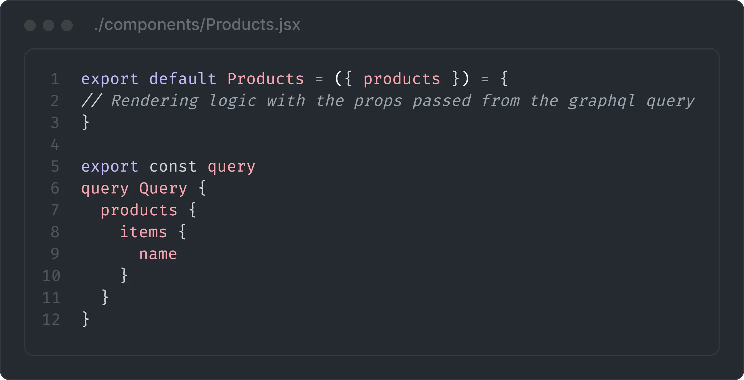Click the word "default" on line 1

pos(183,79)
